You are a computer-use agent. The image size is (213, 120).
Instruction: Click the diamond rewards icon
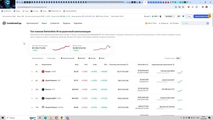(x=183, y=16)
